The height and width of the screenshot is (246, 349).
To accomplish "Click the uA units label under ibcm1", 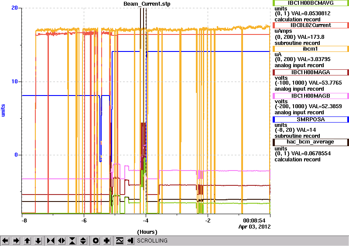I will click(x=278, y=55).
